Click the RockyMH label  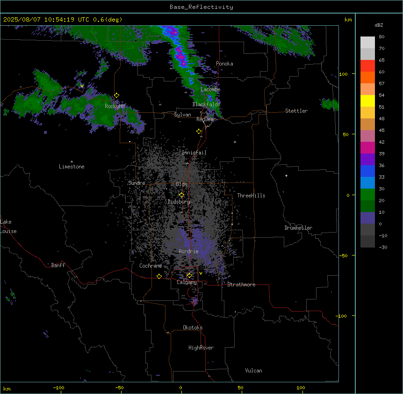115,106
